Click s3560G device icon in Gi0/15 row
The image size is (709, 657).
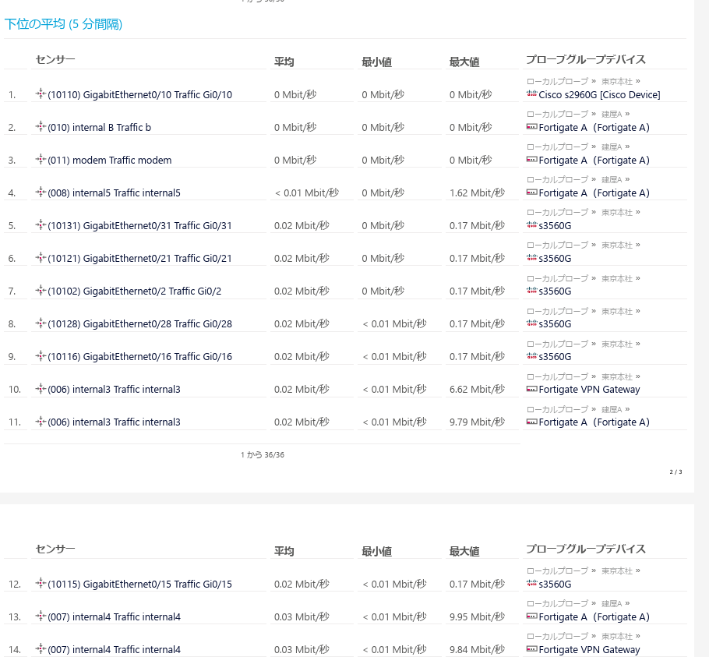531,583
